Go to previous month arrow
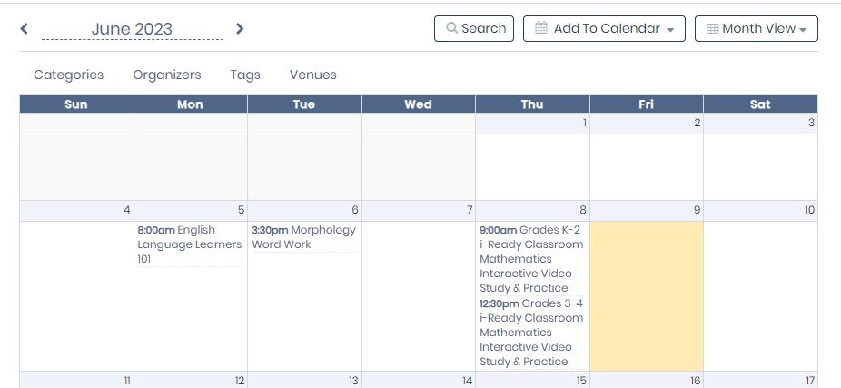Screen dimensions: 841x388 (25, 28)
